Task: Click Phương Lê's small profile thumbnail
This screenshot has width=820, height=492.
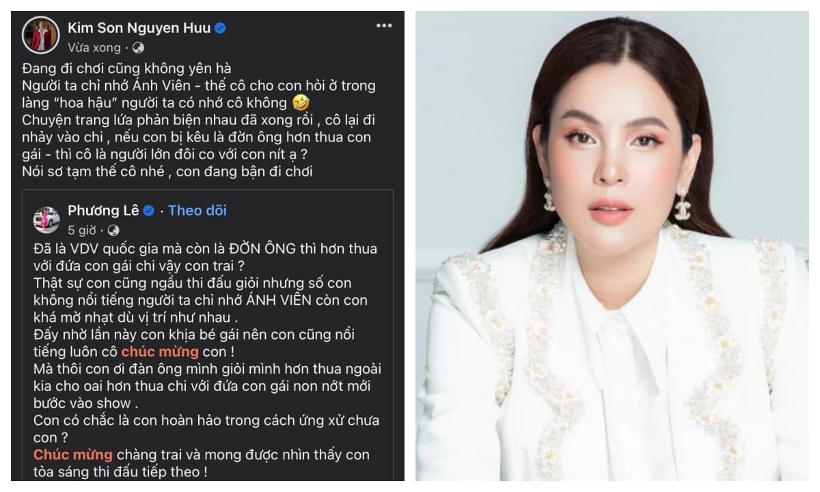Action: (46, 219)
